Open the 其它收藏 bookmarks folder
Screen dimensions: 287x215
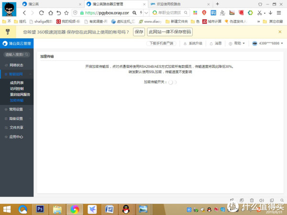[273, 21]
